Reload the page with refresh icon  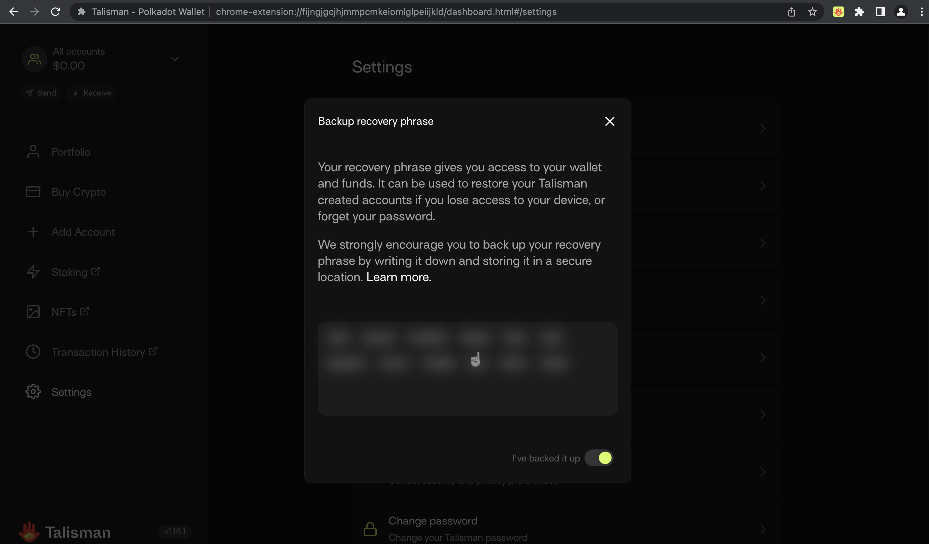[x=55, y=12]
